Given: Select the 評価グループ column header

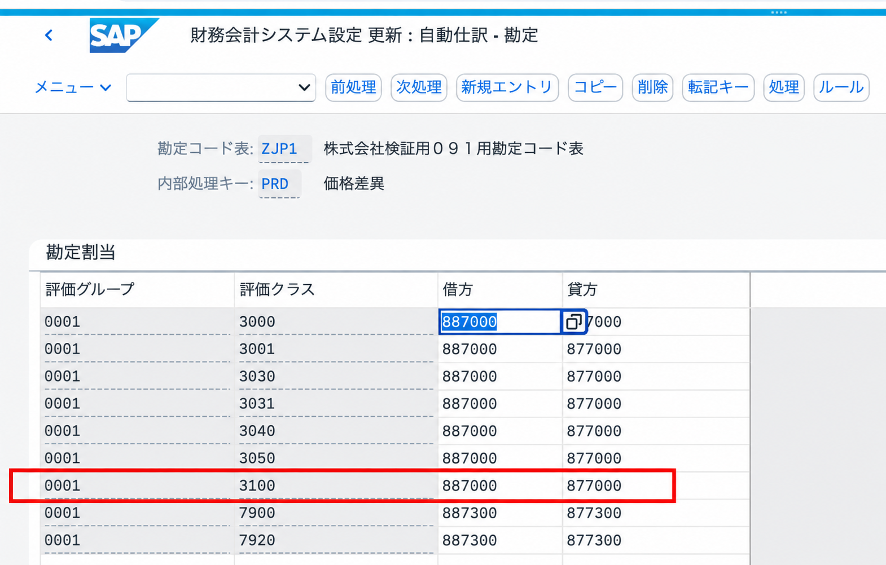Looking at the screenshot, I should pos(137,290).
